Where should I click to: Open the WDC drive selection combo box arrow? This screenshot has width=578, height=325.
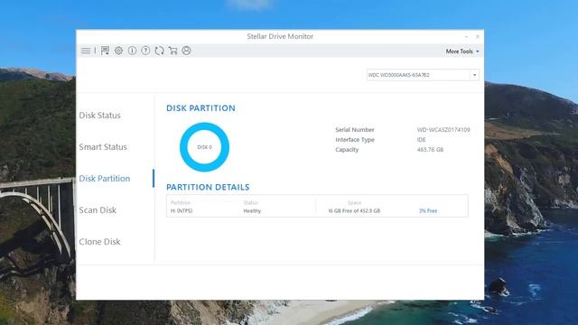coord(474,75)
